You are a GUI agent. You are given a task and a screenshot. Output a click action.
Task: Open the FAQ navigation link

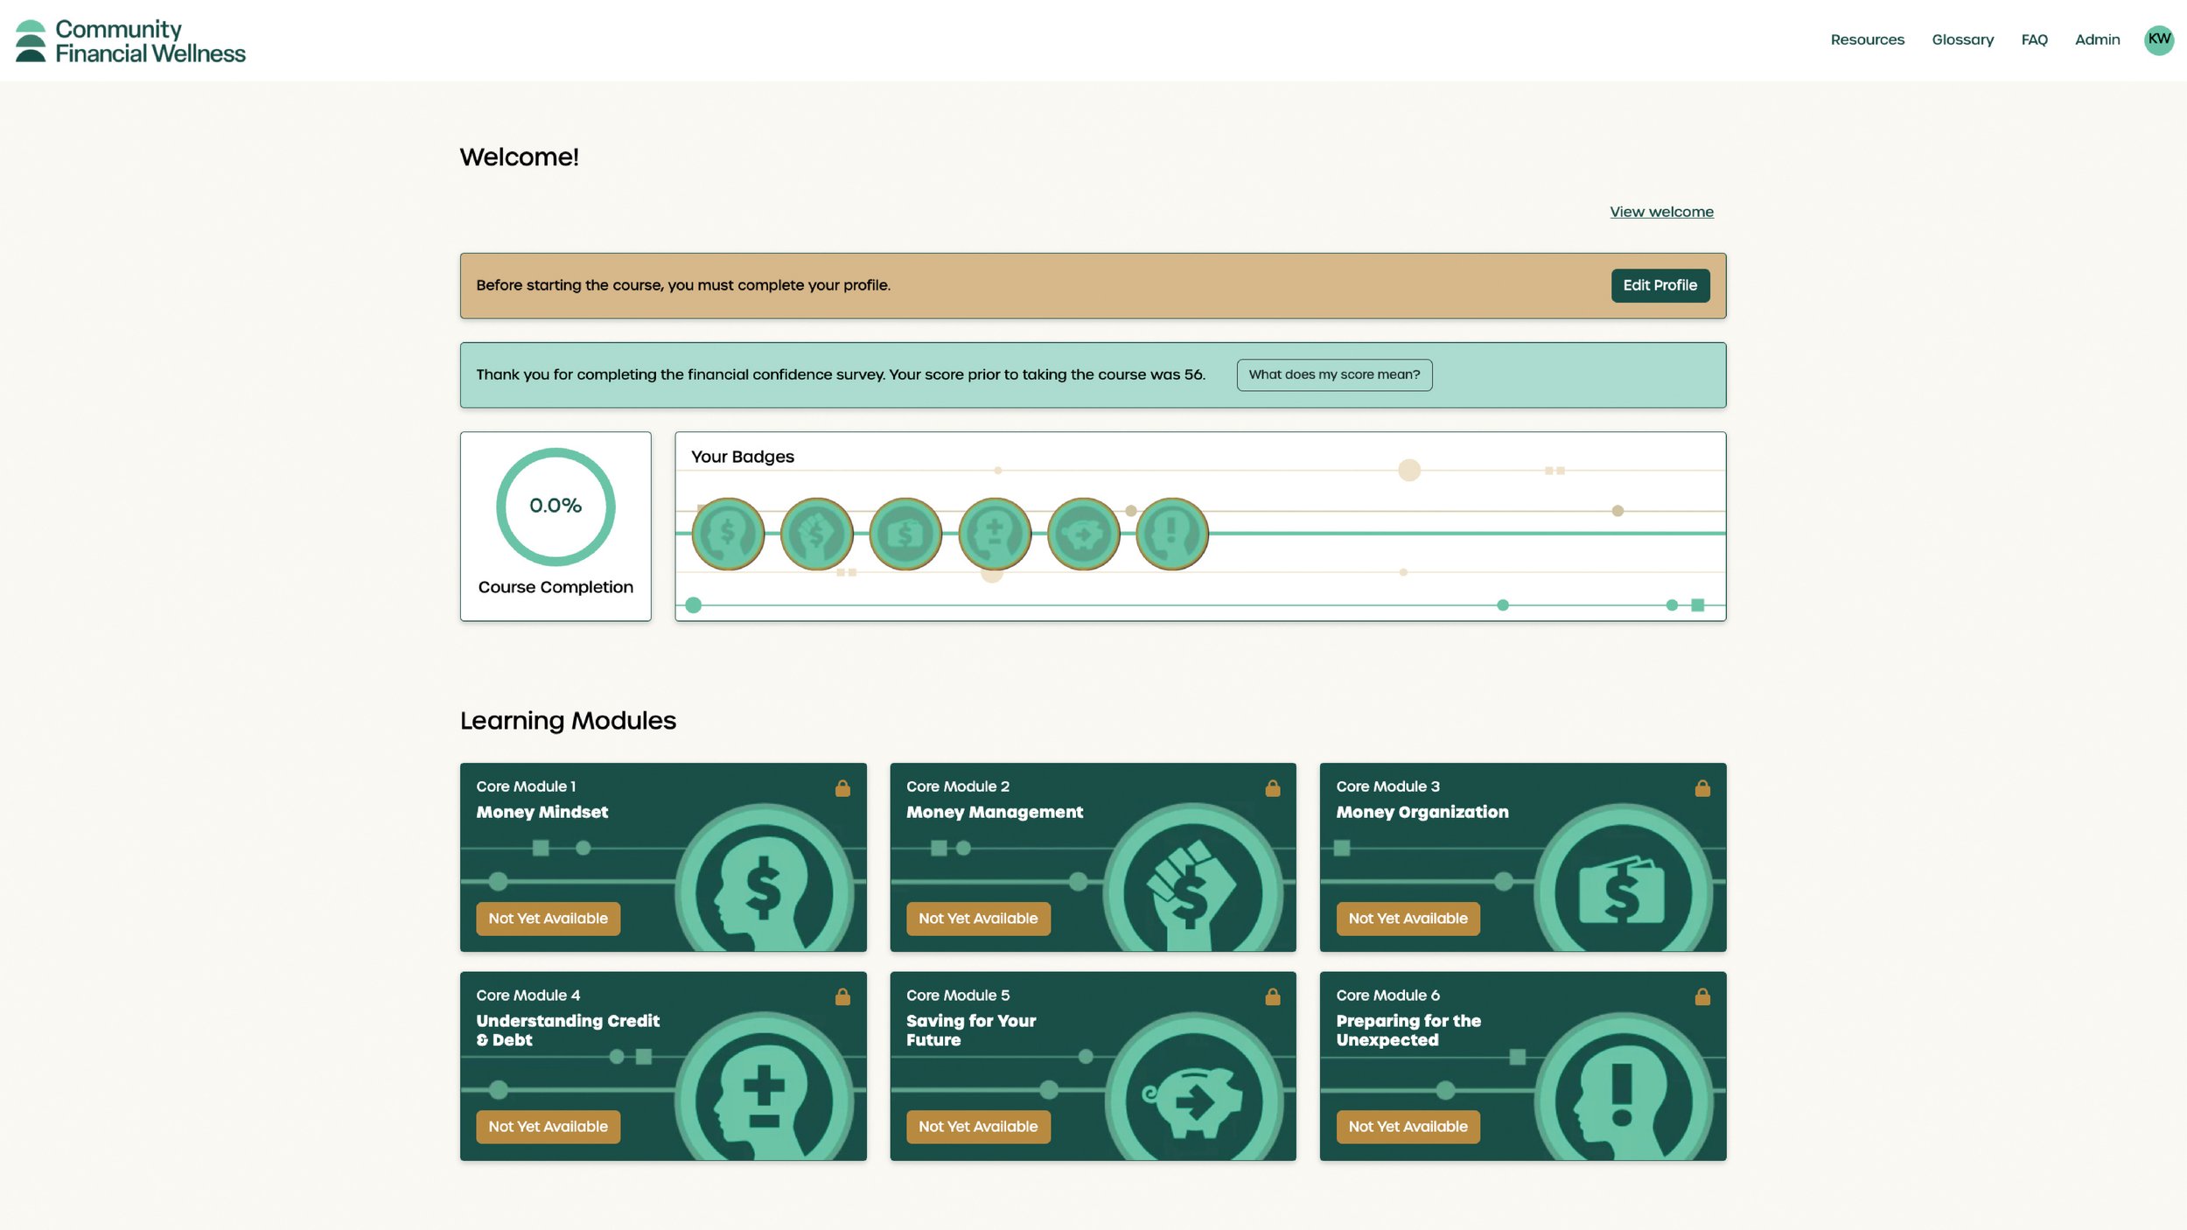pyautogui.click(x=2034, y=39)
